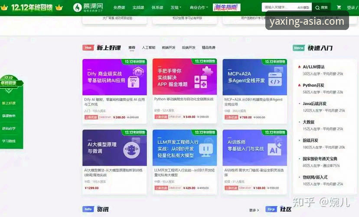Image resolution: width=359 pixels, height=217 pixels.
Task: Click the ¥169.00 price on AI训练师 course
Action: pyautogui.click(x=259, y=188)
